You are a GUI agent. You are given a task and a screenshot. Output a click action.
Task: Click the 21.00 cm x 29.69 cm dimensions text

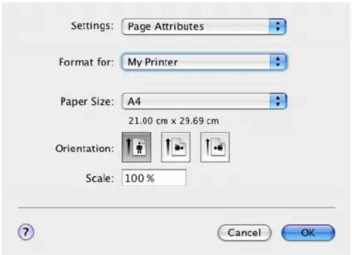pos(173,121)
